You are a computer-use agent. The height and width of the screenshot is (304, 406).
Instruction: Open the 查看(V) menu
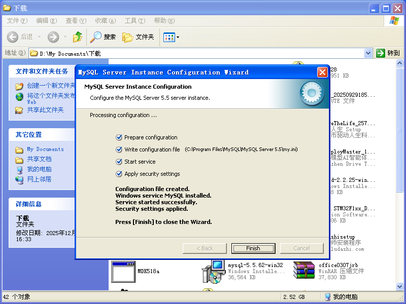coord(76,21)
